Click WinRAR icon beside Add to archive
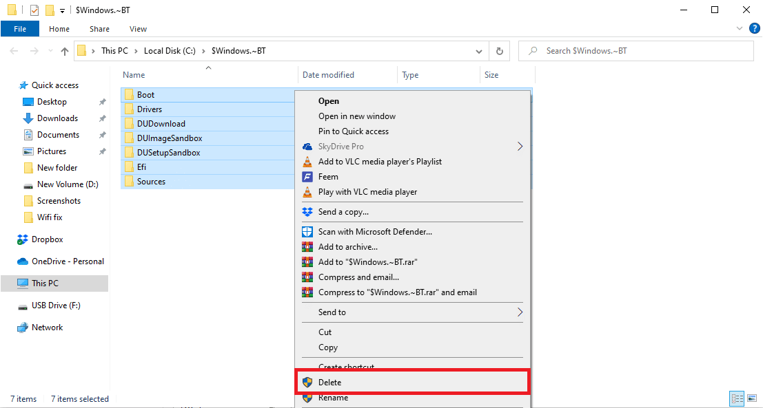Viewport: 763px width, 408px height. coord(307,247)
